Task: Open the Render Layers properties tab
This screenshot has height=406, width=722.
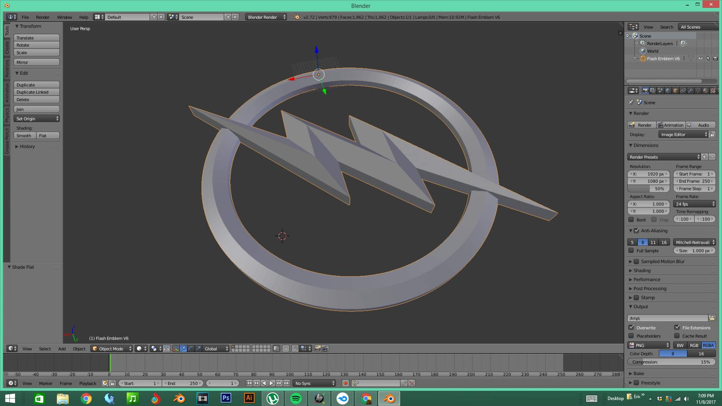Action: pyautogui.click(x=653, y=91)
